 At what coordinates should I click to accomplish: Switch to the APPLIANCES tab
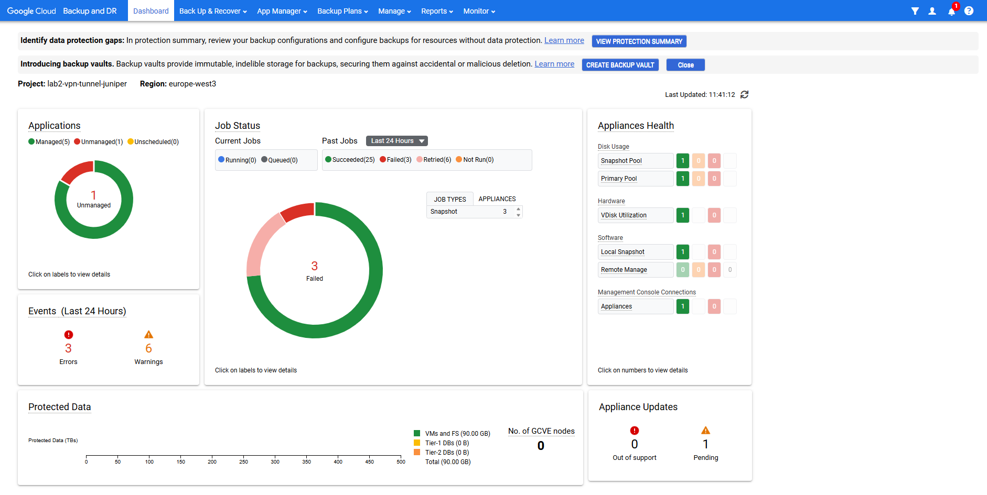pos(497,199)
